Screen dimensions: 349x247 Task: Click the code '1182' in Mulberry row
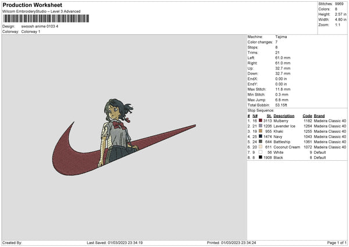tap(308, 121)
